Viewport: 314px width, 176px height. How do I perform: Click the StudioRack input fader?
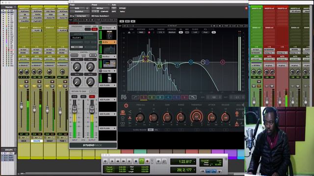tap(74, 109)
